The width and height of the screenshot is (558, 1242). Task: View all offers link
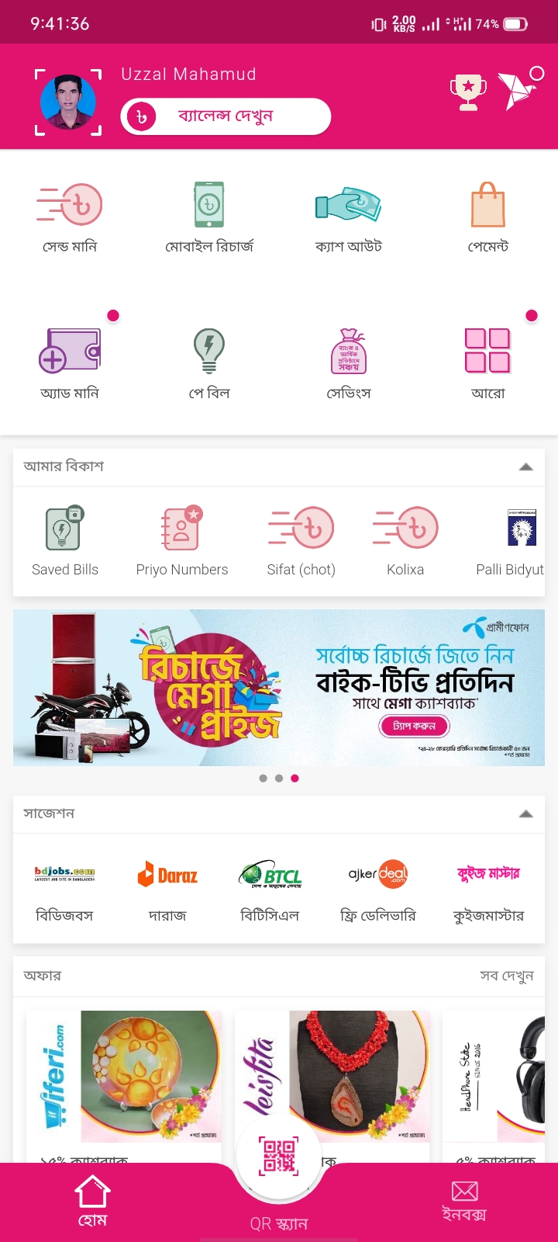pos(507,976)
